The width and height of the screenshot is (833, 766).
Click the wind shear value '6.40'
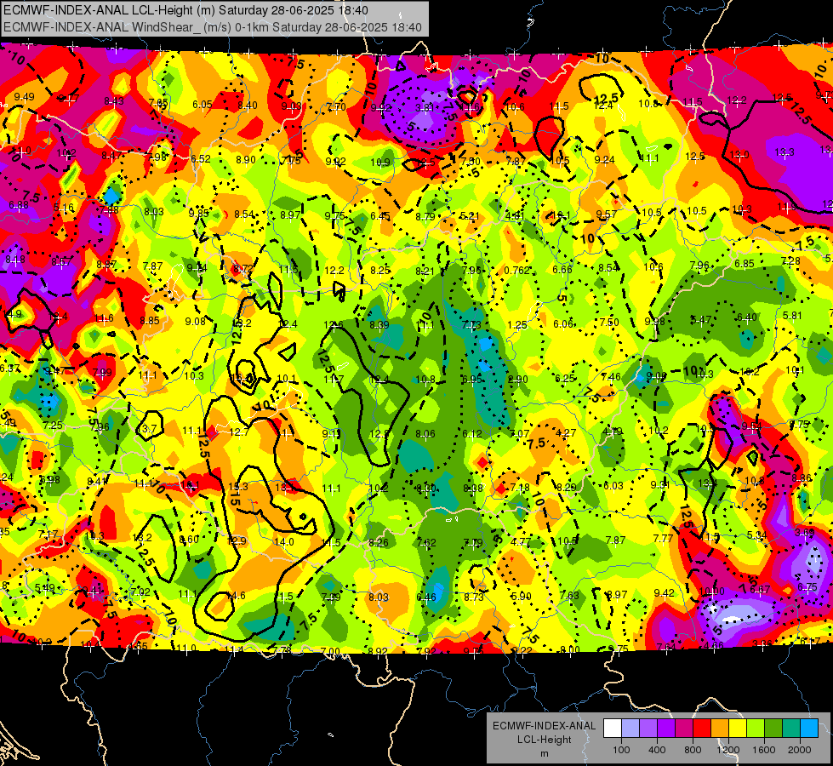[x=746, y=317]
